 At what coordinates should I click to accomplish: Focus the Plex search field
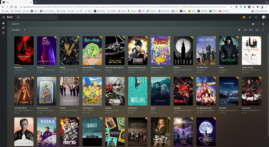tap(37, 17)
